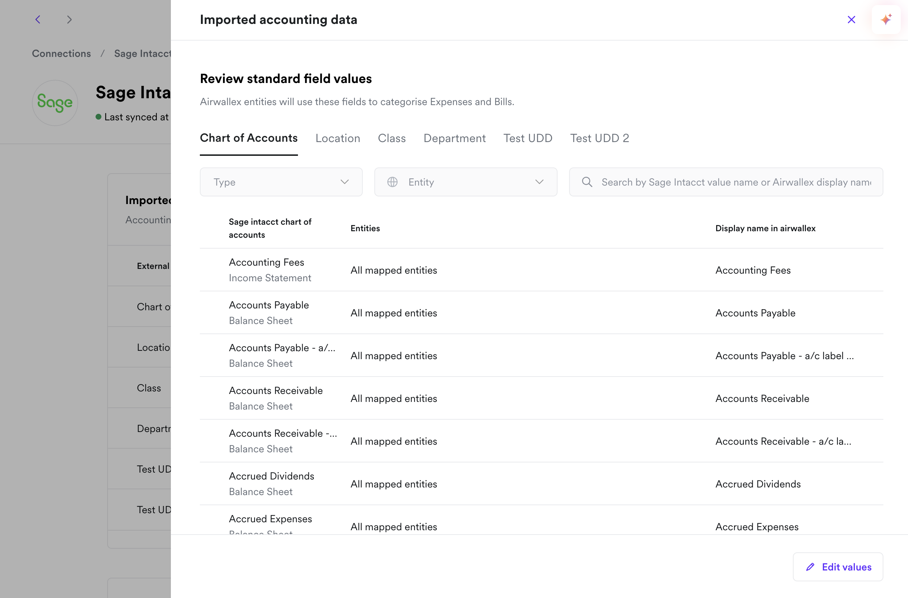908x598 pixels.
Task: Open the Sage Intacct breadcrumb link
Action: tap(142, 54)
